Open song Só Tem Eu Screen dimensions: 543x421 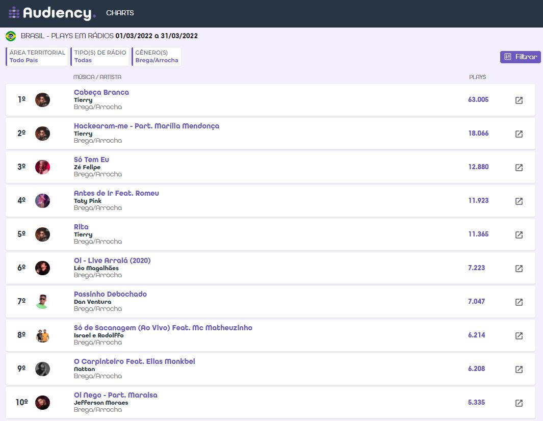91,160
